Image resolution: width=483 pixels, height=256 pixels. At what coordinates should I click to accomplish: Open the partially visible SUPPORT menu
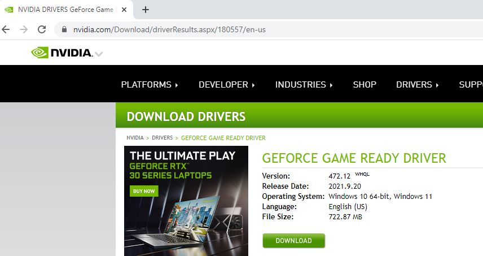click(471, 85)
